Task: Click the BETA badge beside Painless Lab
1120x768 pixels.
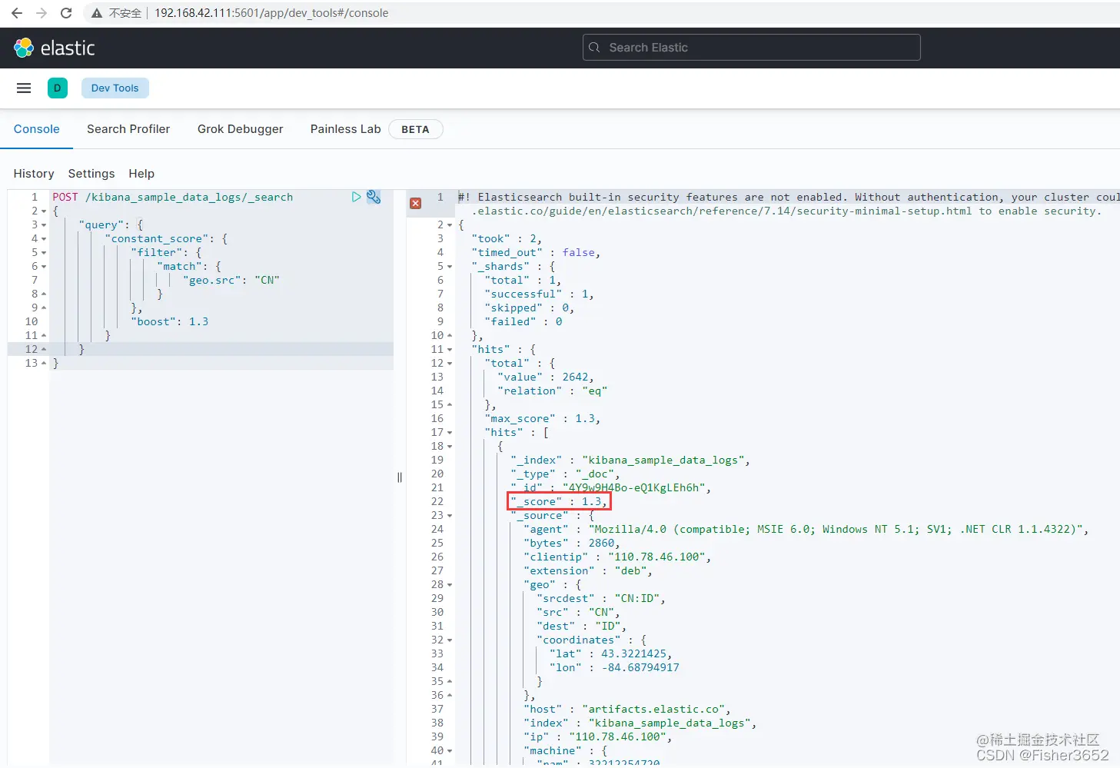Action: click(x=416, y=129)
